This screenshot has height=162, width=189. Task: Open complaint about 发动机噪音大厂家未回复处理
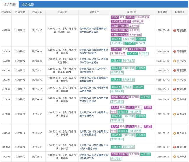click(94, 133)
